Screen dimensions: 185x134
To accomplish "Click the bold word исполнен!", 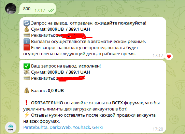I will (x=90, y=66).
